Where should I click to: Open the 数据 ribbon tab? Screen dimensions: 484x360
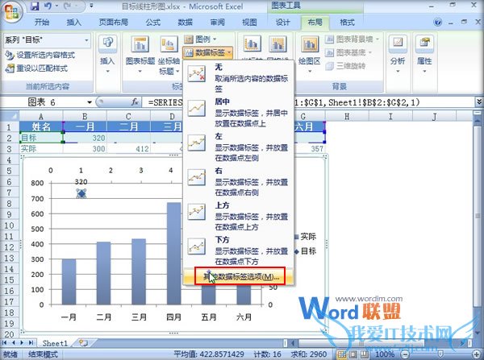coord(186,23)
